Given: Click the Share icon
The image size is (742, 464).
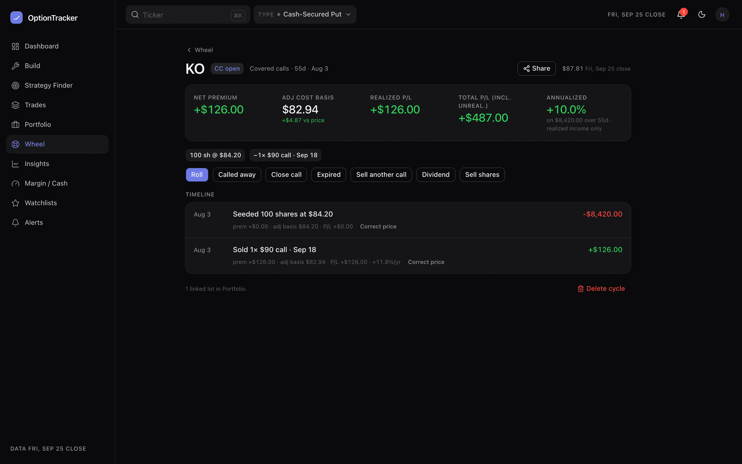Looking at the screenshot, I should pyautogui.click(x=526, y=69).
